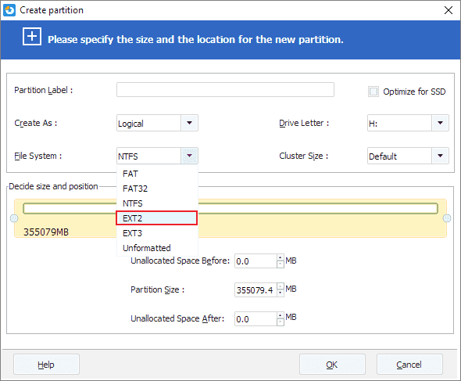Screen dimensions: 461x381
Task: Select EXT2 file system option
Action: [157, 218]
